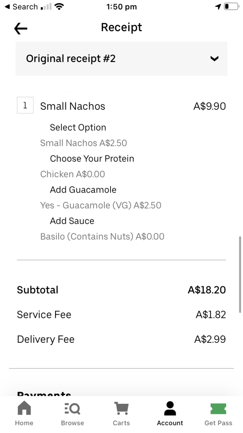Expand the Original receipt #2 dropdown

click(121, 58)
